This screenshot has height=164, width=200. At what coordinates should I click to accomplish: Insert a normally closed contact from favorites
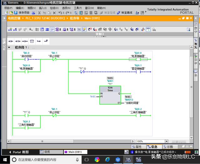(x=18, y=41)
